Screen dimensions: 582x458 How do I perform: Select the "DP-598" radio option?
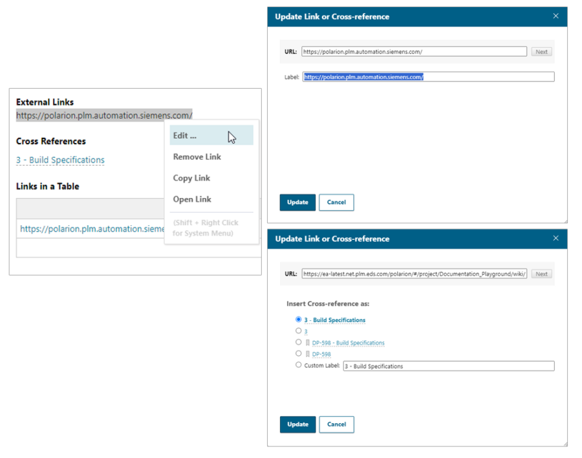coord(299,353)
